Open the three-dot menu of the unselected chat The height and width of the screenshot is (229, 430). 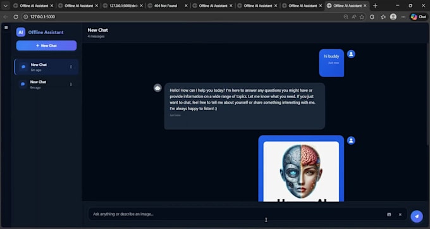pyautogui.click(x=71, y=85)
